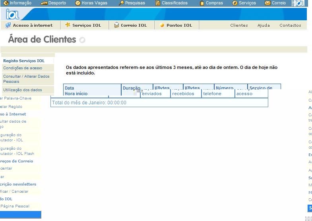
Task: Open the Ajuda link
Action: click(264, 25)
